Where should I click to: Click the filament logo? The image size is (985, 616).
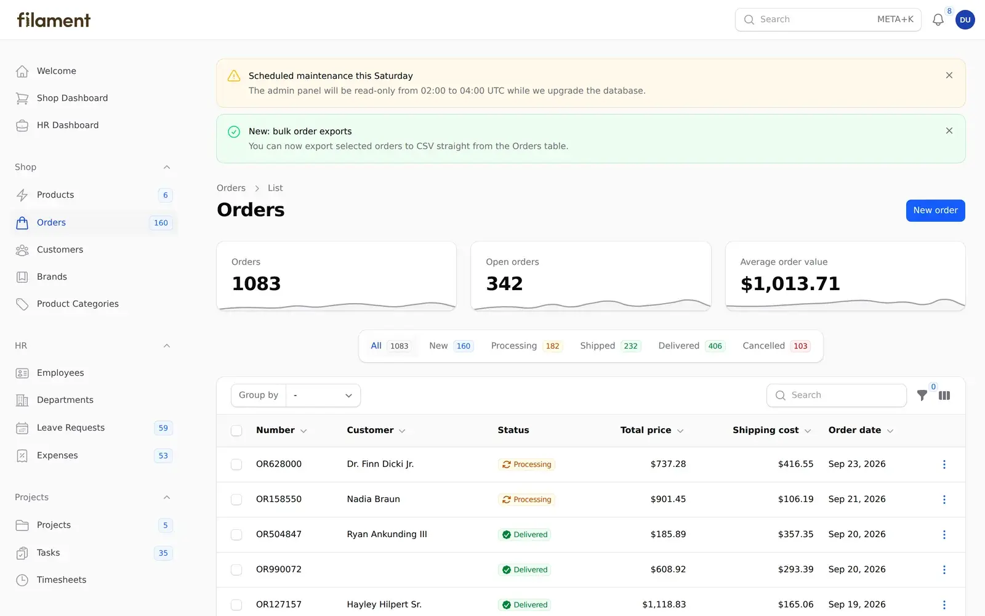pyautogui.click(x=54, y=20)
